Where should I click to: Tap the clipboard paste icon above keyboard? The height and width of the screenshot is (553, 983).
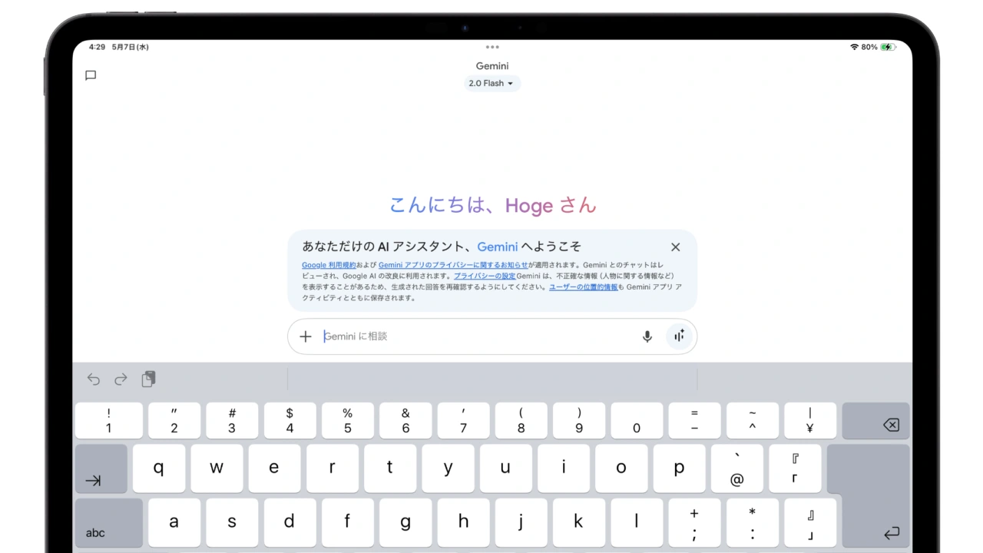pyautogui.click(x=148, y=379)
